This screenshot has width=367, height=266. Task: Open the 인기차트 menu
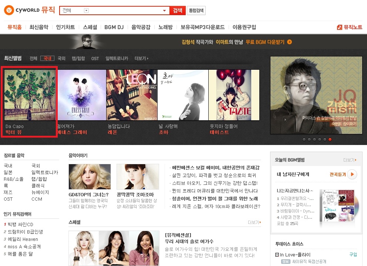coord(65,27)
